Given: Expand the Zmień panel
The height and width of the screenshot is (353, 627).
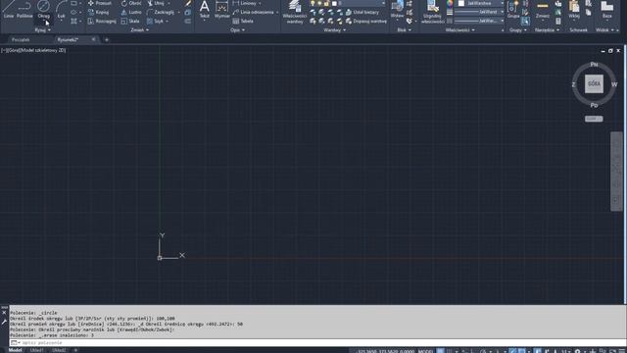Looking at the screenshot, I should coord(139,30).
